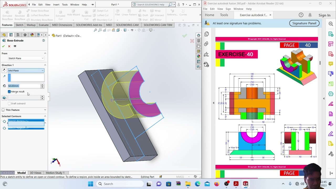Click the direction of extrusion box
Viewport: 336px width, 189px height.
coord(26,78)
